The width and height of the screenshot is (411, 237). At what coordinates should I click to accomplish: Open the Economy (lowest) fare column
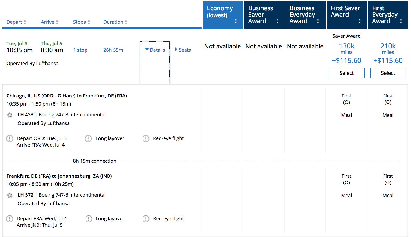[x=223, y=15]
